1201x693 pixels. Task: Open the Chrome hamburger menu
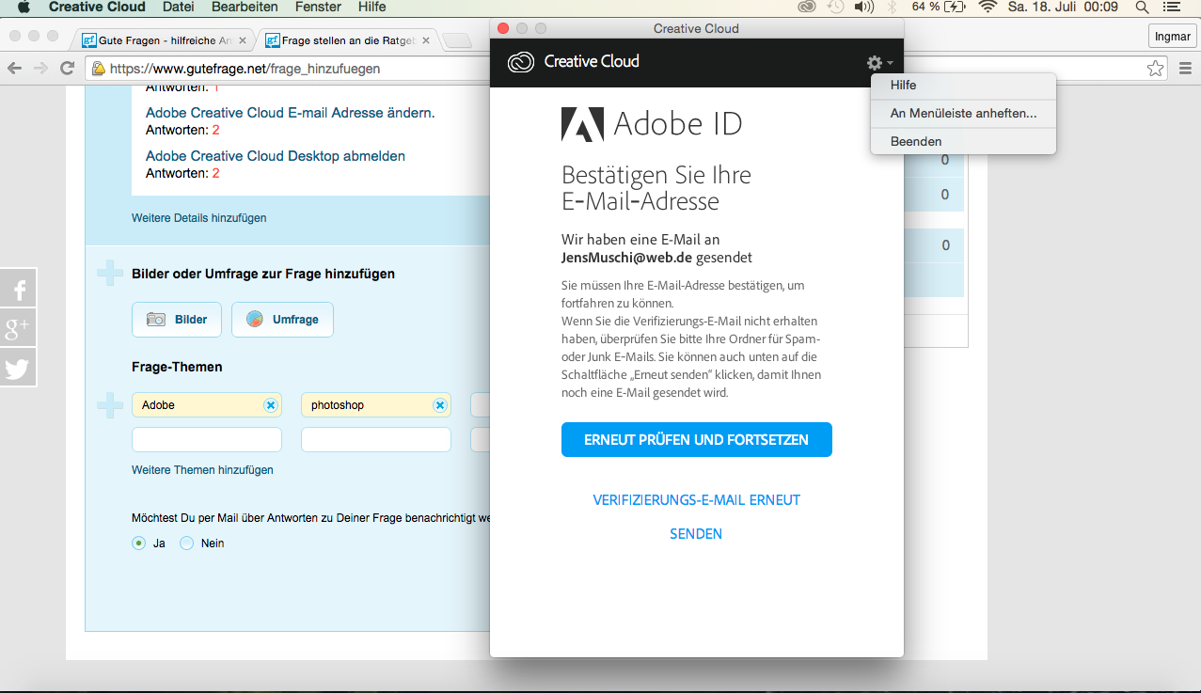tap(1185, 69)
